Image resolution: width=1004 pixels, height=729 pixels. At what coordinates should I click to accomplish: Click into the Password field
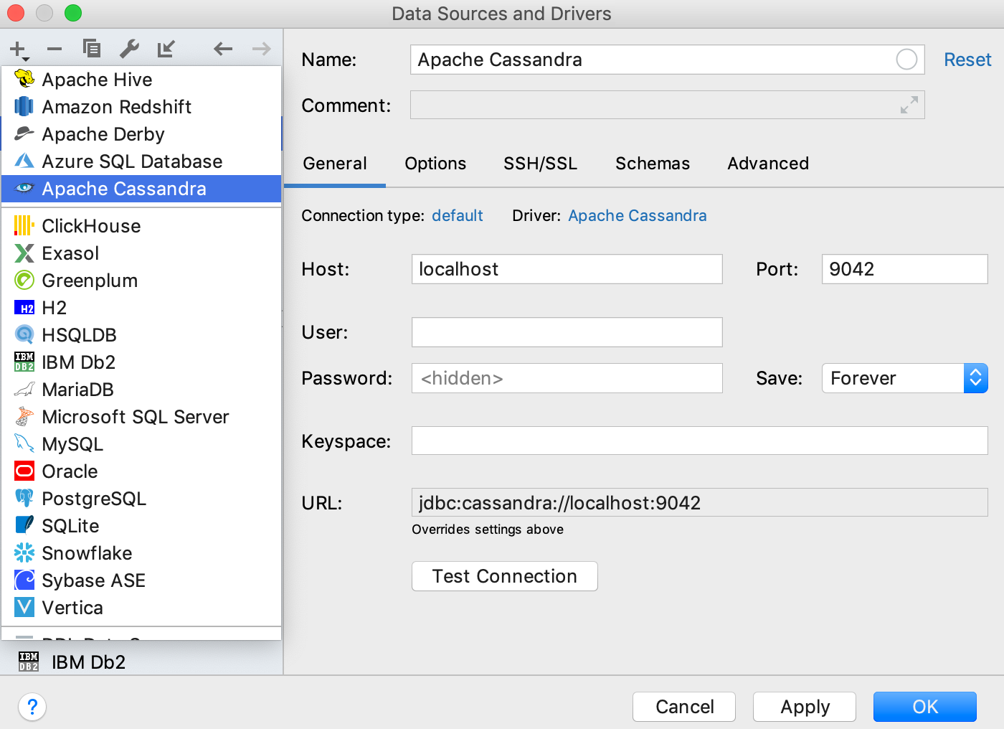[567, 378]
